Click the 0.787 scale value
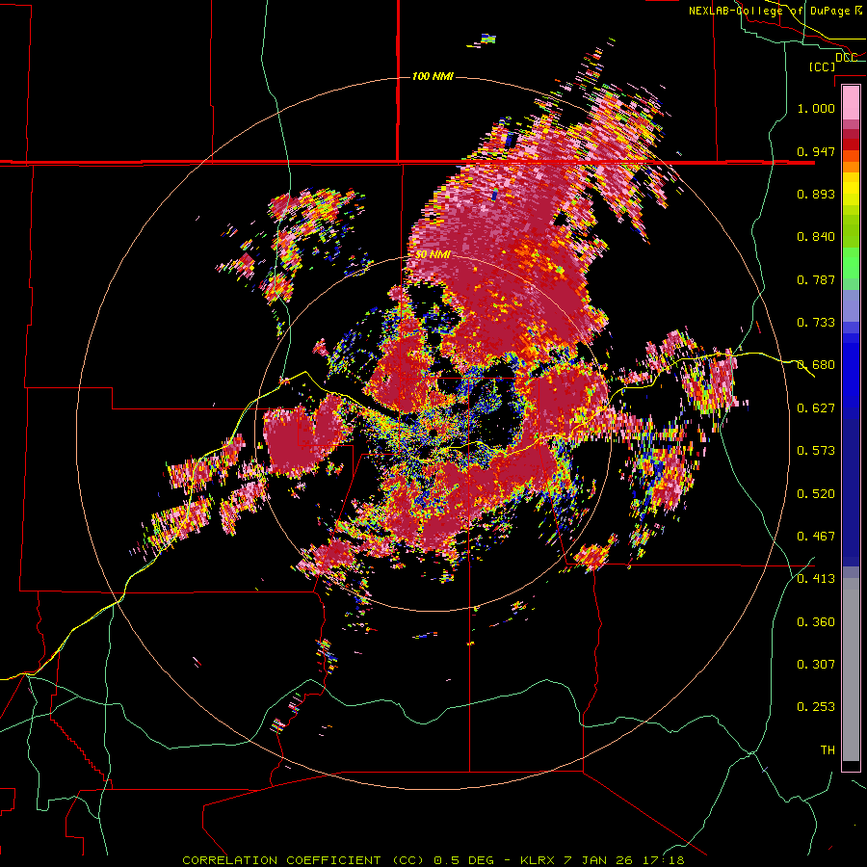The image size is (867, 867). [816, 279]
